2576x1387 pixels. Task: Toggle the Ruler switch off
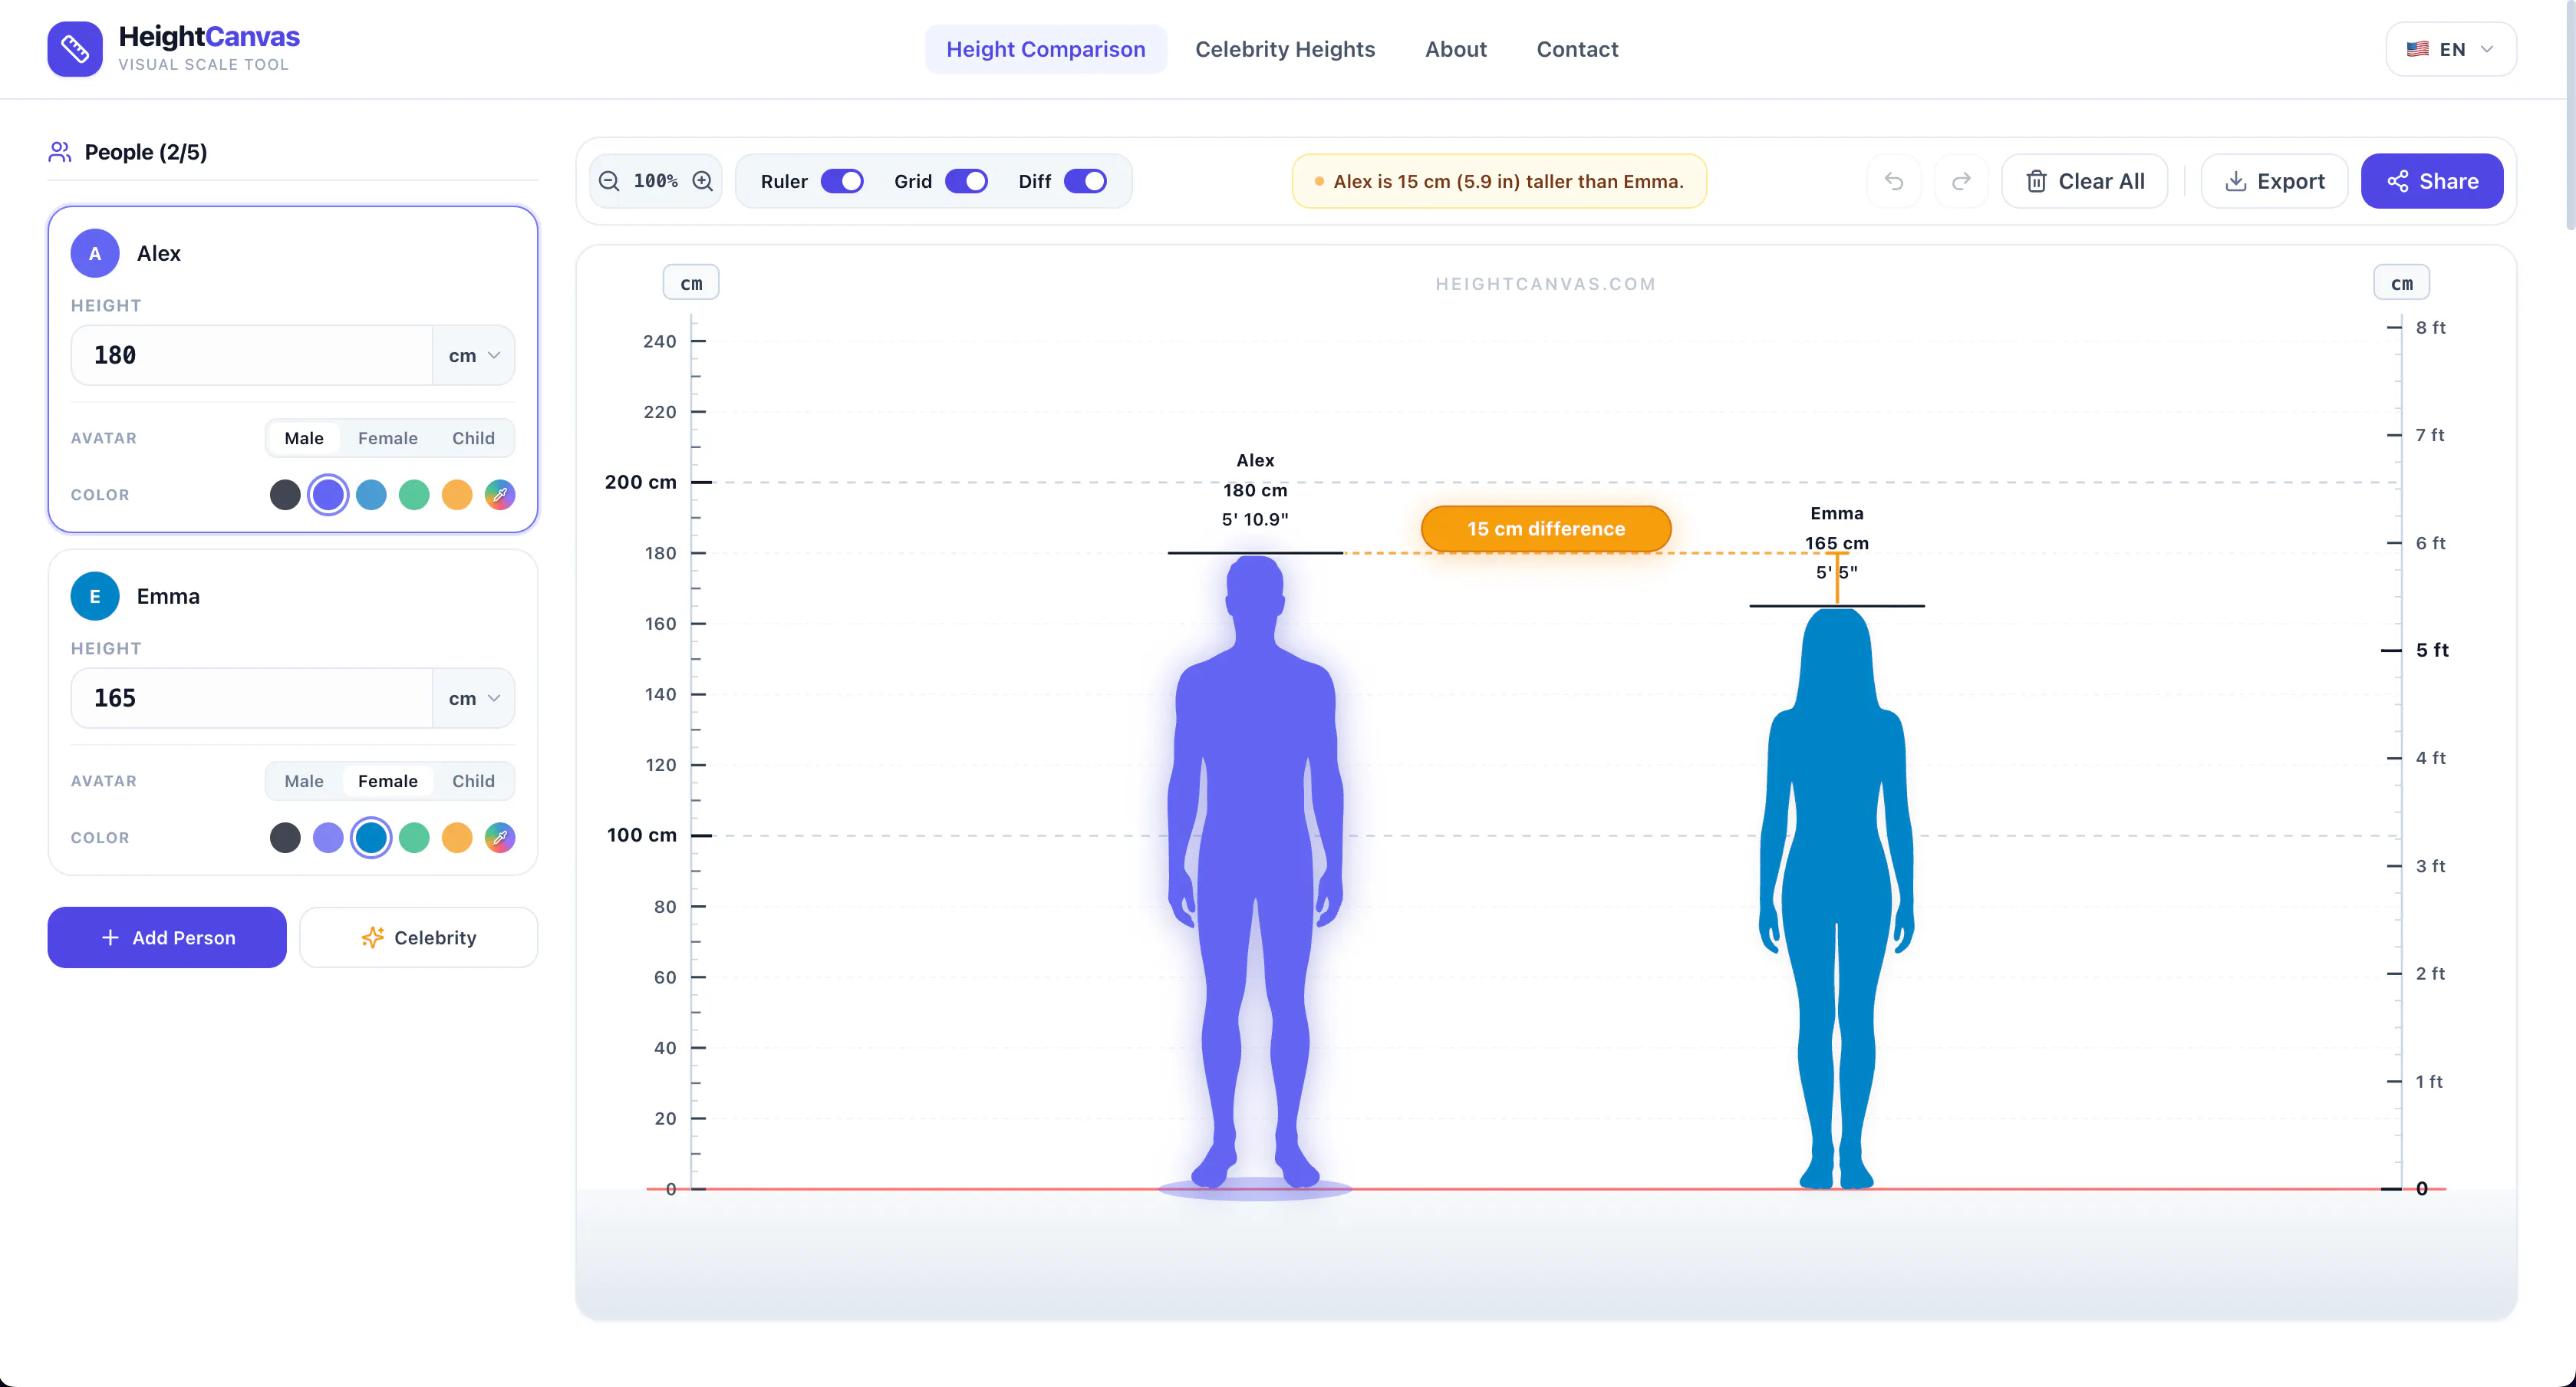[842, 181]
